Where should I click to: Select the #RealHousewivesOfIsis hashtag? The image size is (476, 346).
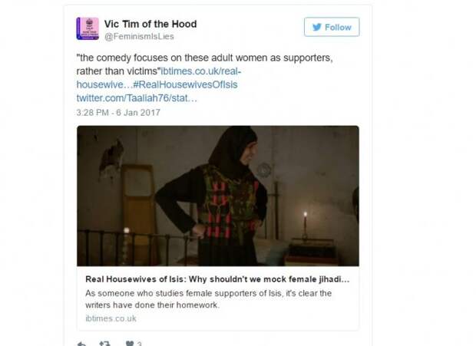185,84
